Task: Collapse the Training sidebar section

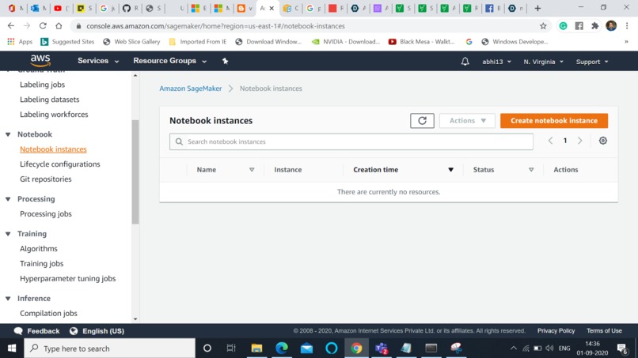Action: 8,234
